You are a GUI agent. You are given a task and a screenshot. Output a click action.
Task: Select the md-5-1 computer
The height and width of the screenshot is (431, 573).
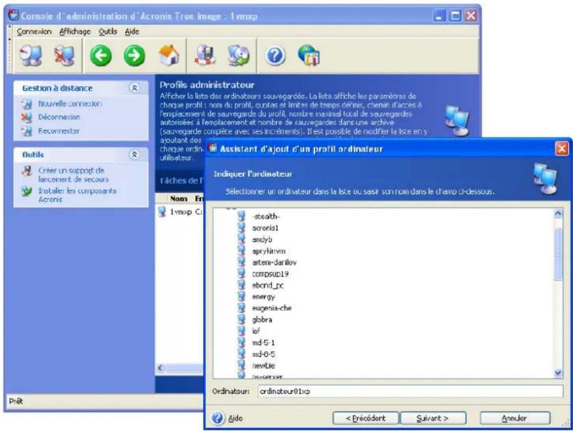click(263, 343)
